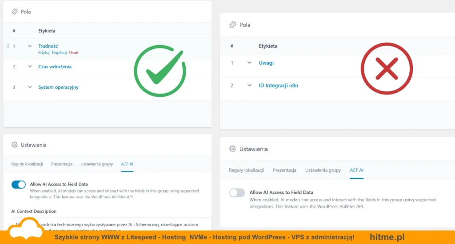Click the Etykieta column header in left panel
This screenshot has height=244, width=455.
pyautogui.click(x=47, y=31)
